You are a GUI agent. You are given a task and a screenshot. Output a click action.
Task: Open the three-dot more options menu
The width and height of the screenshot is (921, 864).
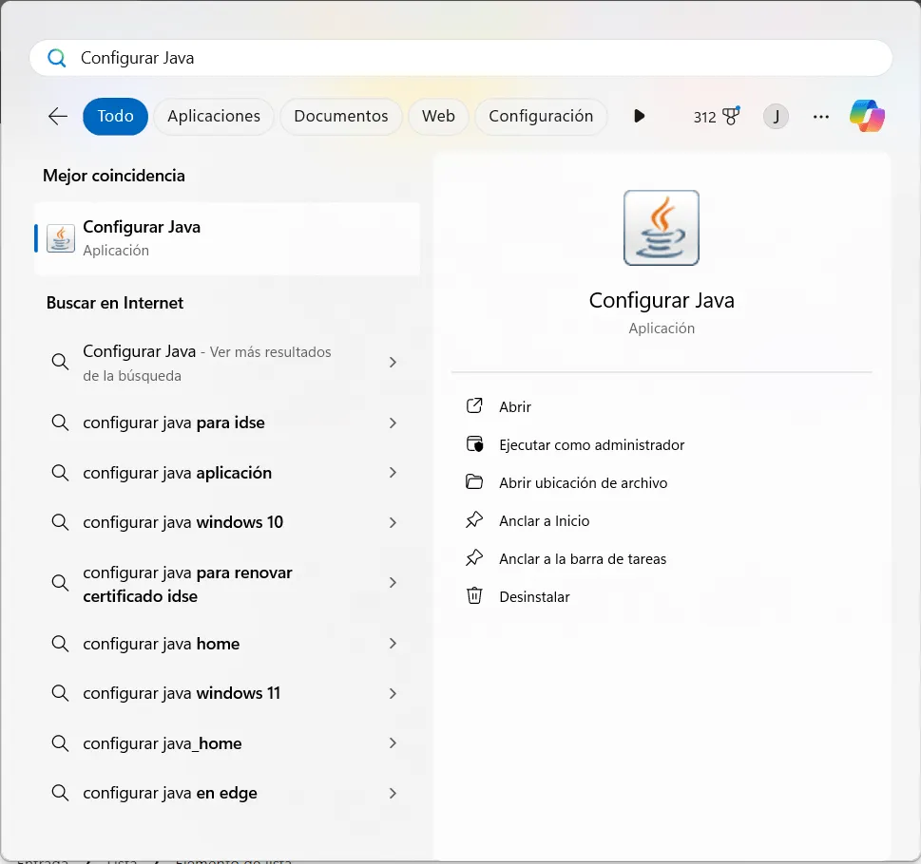pyautogui.click(x=821, y=117)
